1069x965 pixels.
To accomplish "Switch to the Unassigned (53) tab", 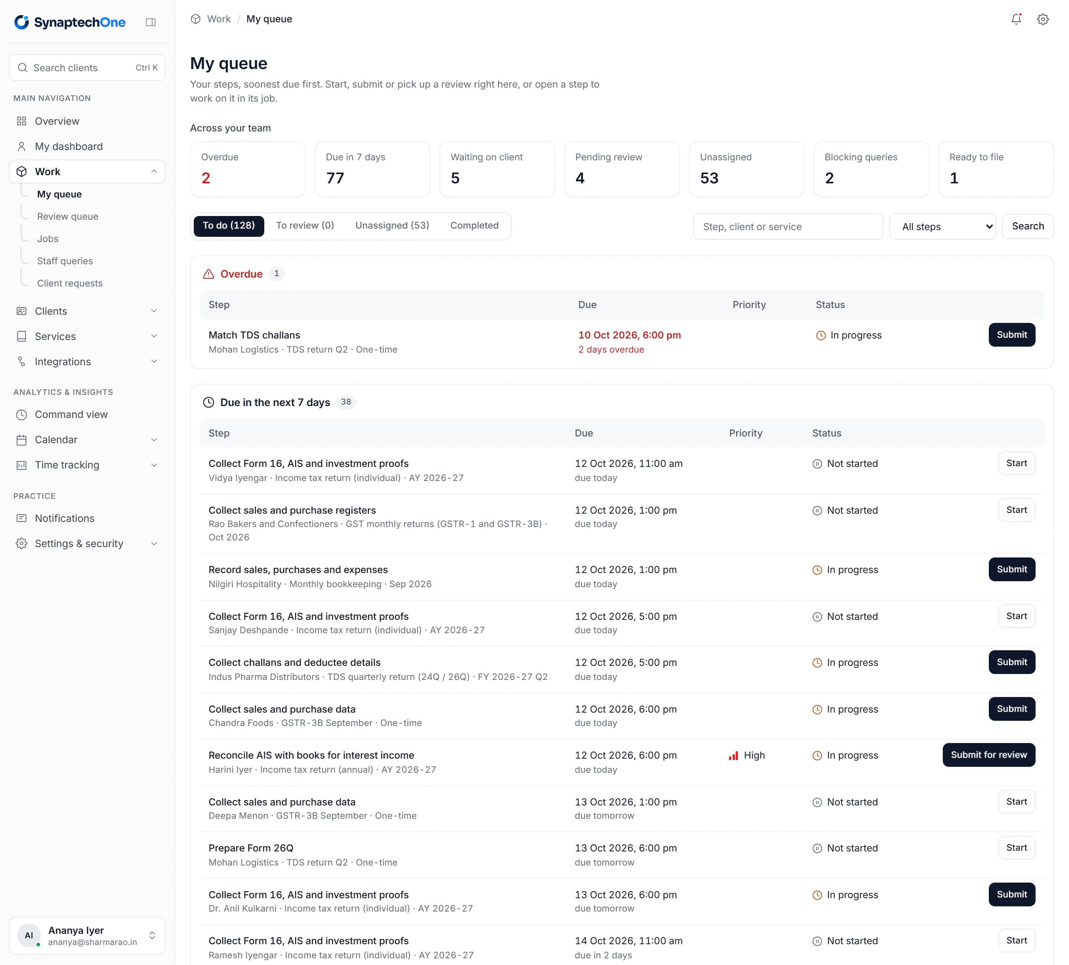I will (392, 226).
